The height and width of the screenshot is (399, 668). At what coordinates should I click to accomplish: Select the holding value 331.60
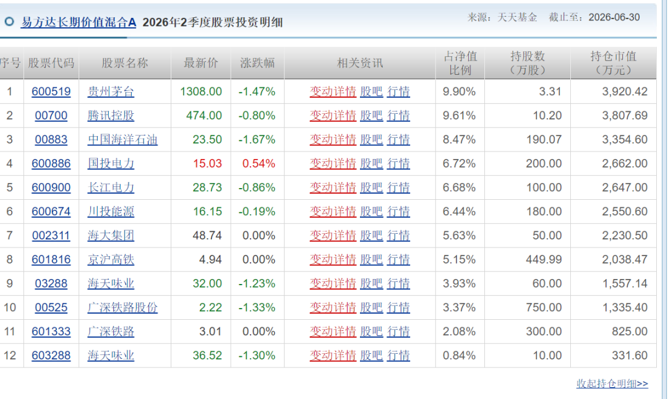coord(630,356)
